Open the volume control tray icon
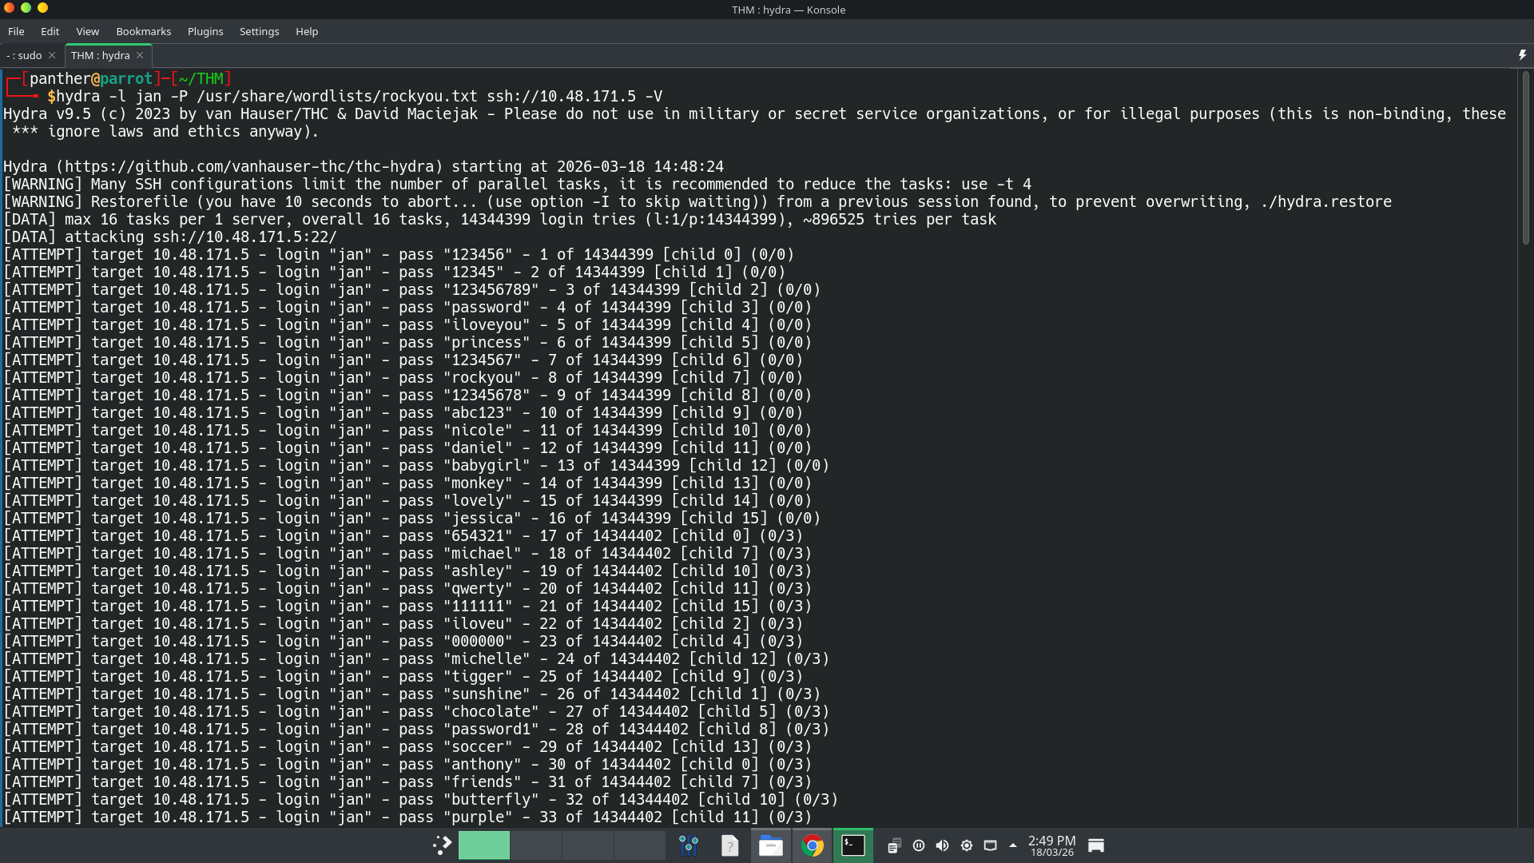Image resolution: width=1534 pixels, height=863 pixels. pyautogui.click(x=942, y=845)
